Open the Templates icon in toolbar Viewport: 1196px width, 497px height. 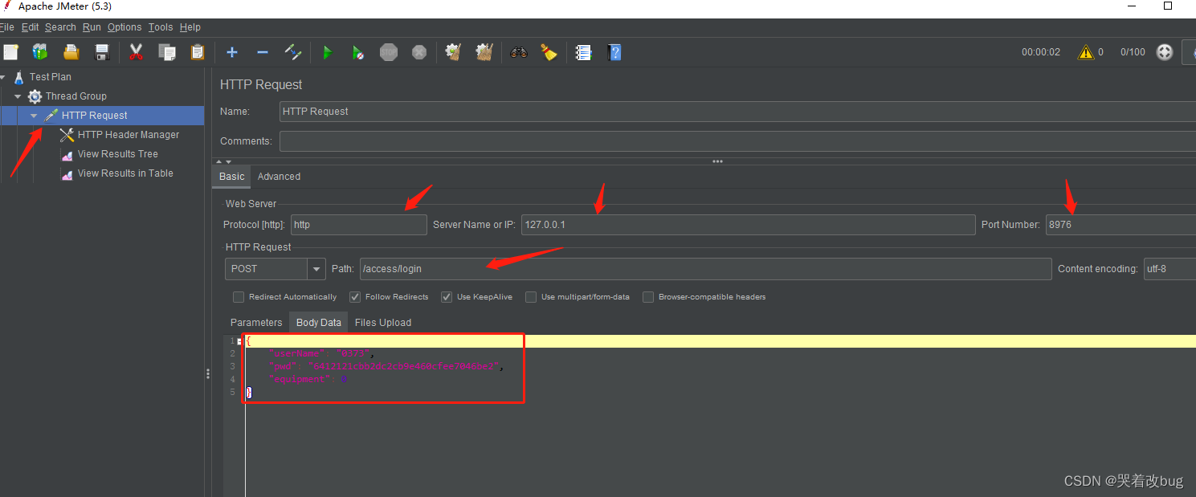pyautogui.click(x=40, y=52)
